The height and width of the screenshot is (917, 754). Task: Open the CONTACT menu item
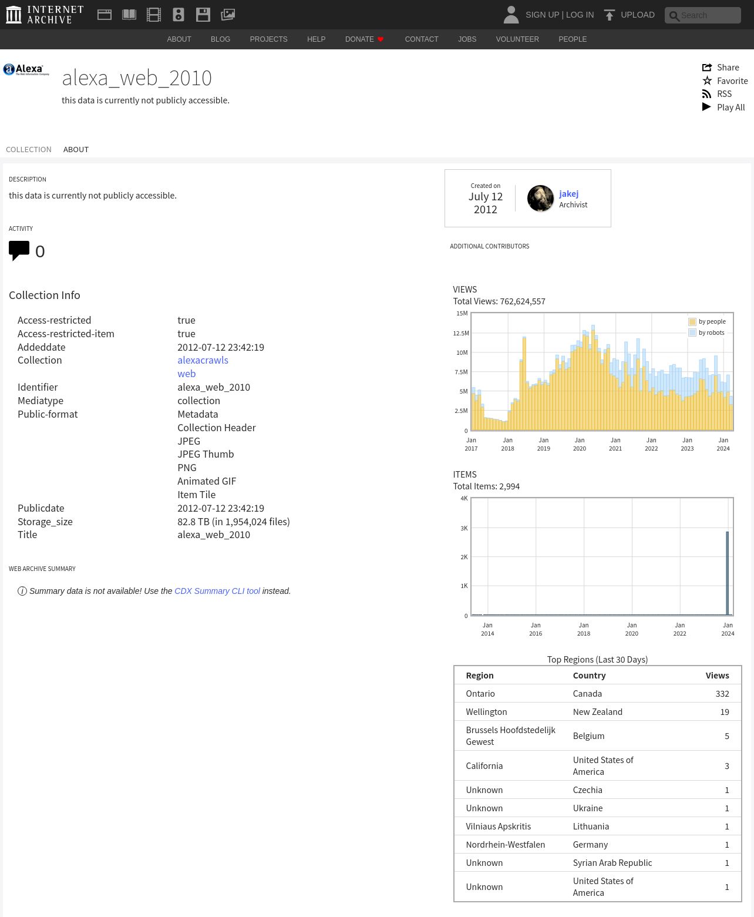pyautogui.click(x=422, y=39)
